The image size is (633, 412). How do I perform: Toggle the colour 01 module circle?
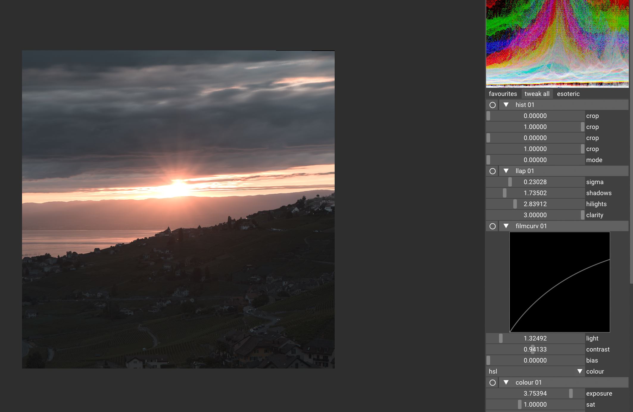coord(492,383)
